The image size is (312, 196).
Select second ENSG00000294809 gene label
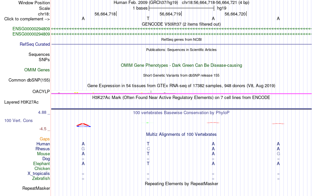pos(31,34)
